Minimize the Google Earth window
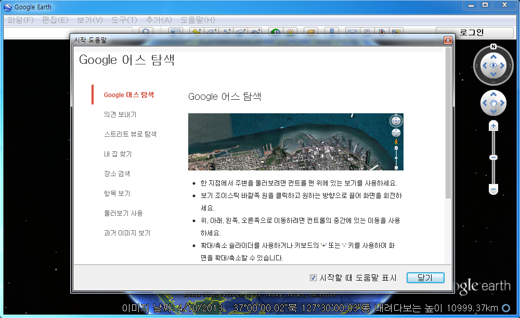Screen dimensions: 520x318 coord(471,5)
